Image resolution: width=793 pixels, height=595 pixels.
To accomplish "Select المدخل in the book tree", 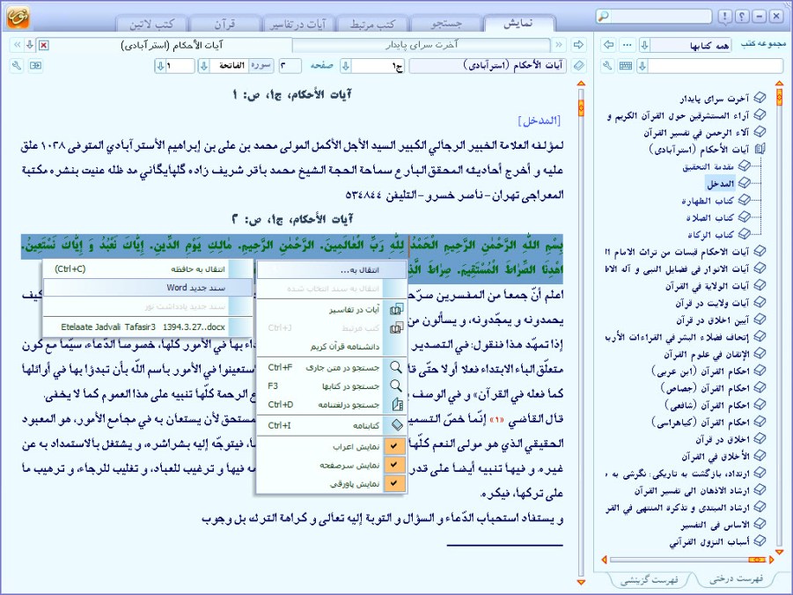I will click(720, 183).
